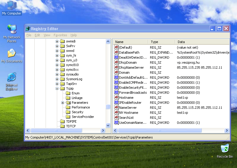Open the My Documents desktop folder
This screenshot has width=237, height=168.
coord(12,54)
